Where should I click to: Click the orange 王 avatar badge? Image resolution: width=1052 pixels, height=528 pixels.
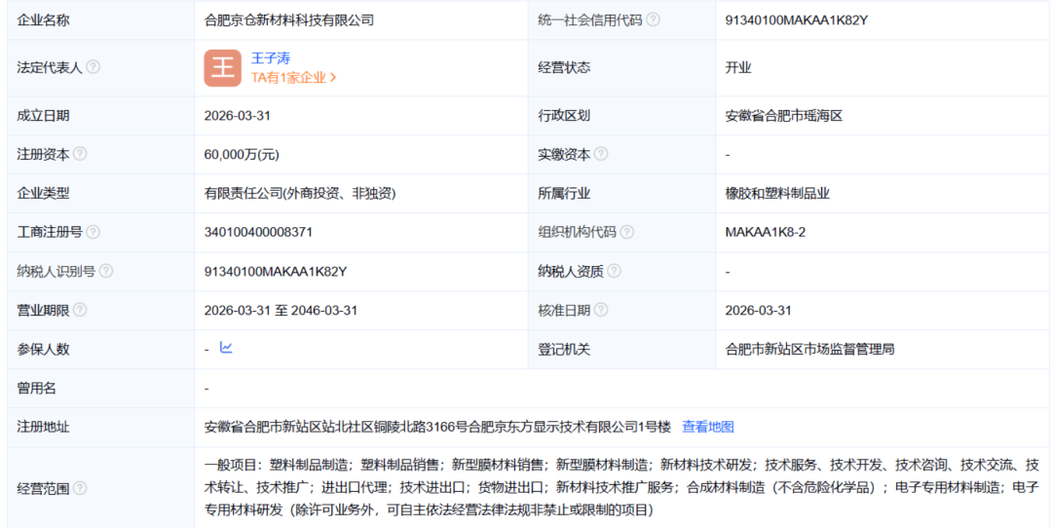(x=222, y=67)
